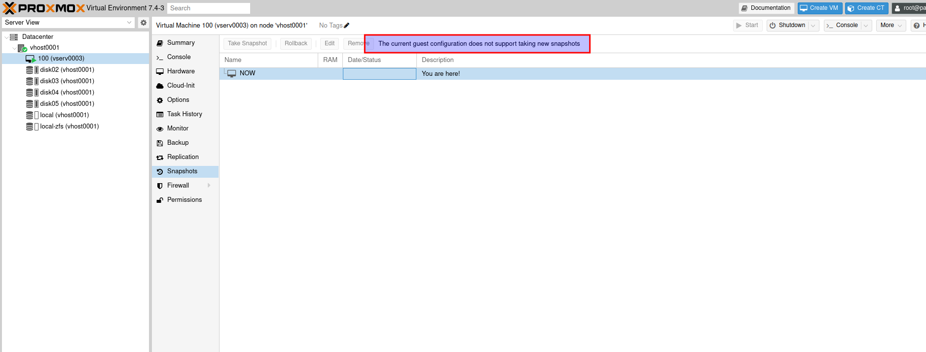Click the gear icon beside Server View
Viewport: 926px width, 352px height.
pyautogui.click(x=144, y=23)
